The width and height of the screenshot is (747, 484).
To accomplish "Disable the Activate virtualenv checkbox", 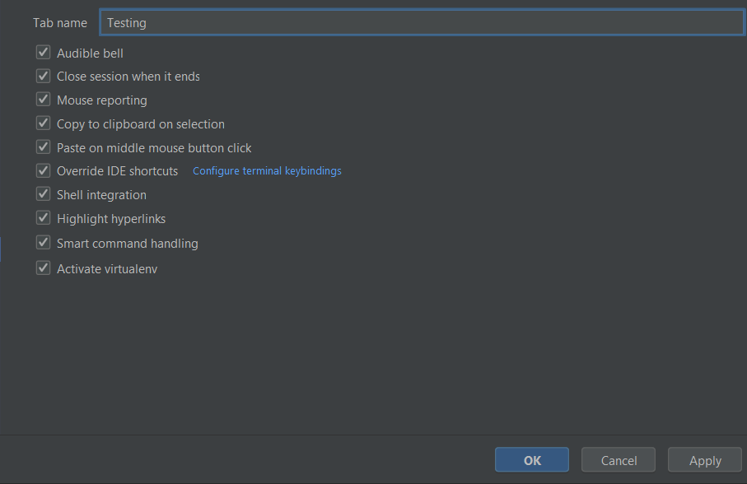I will (44, 268).
